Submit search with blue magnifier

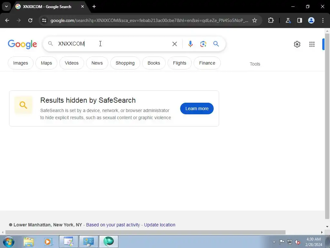click(216, 44)
